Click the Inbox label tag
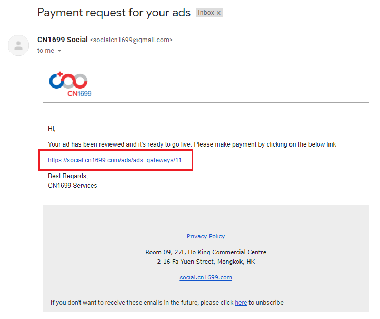Screen dimensions: 380x319 tap(206, 13)
